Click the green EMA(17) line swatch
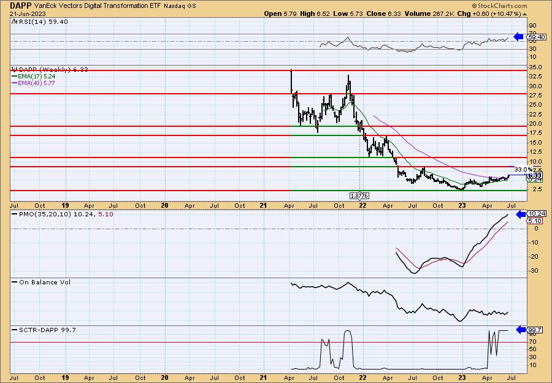 click(x=15, y=77)
